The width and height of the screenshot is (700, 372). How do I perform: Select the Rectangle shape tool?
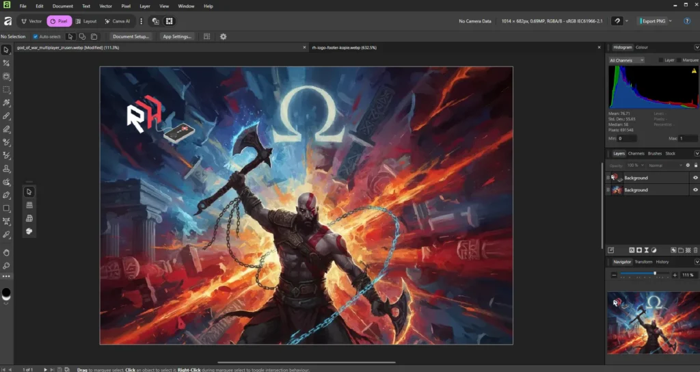tap(6, 208)
